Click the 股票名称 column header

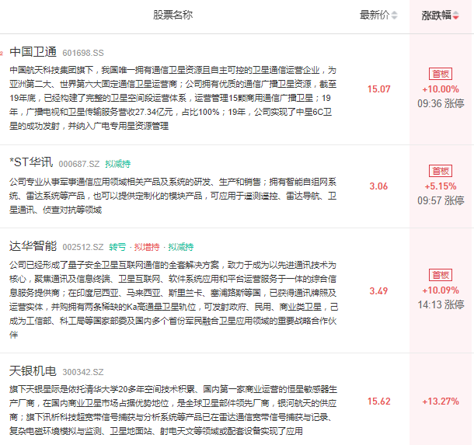tap(173, 15)
